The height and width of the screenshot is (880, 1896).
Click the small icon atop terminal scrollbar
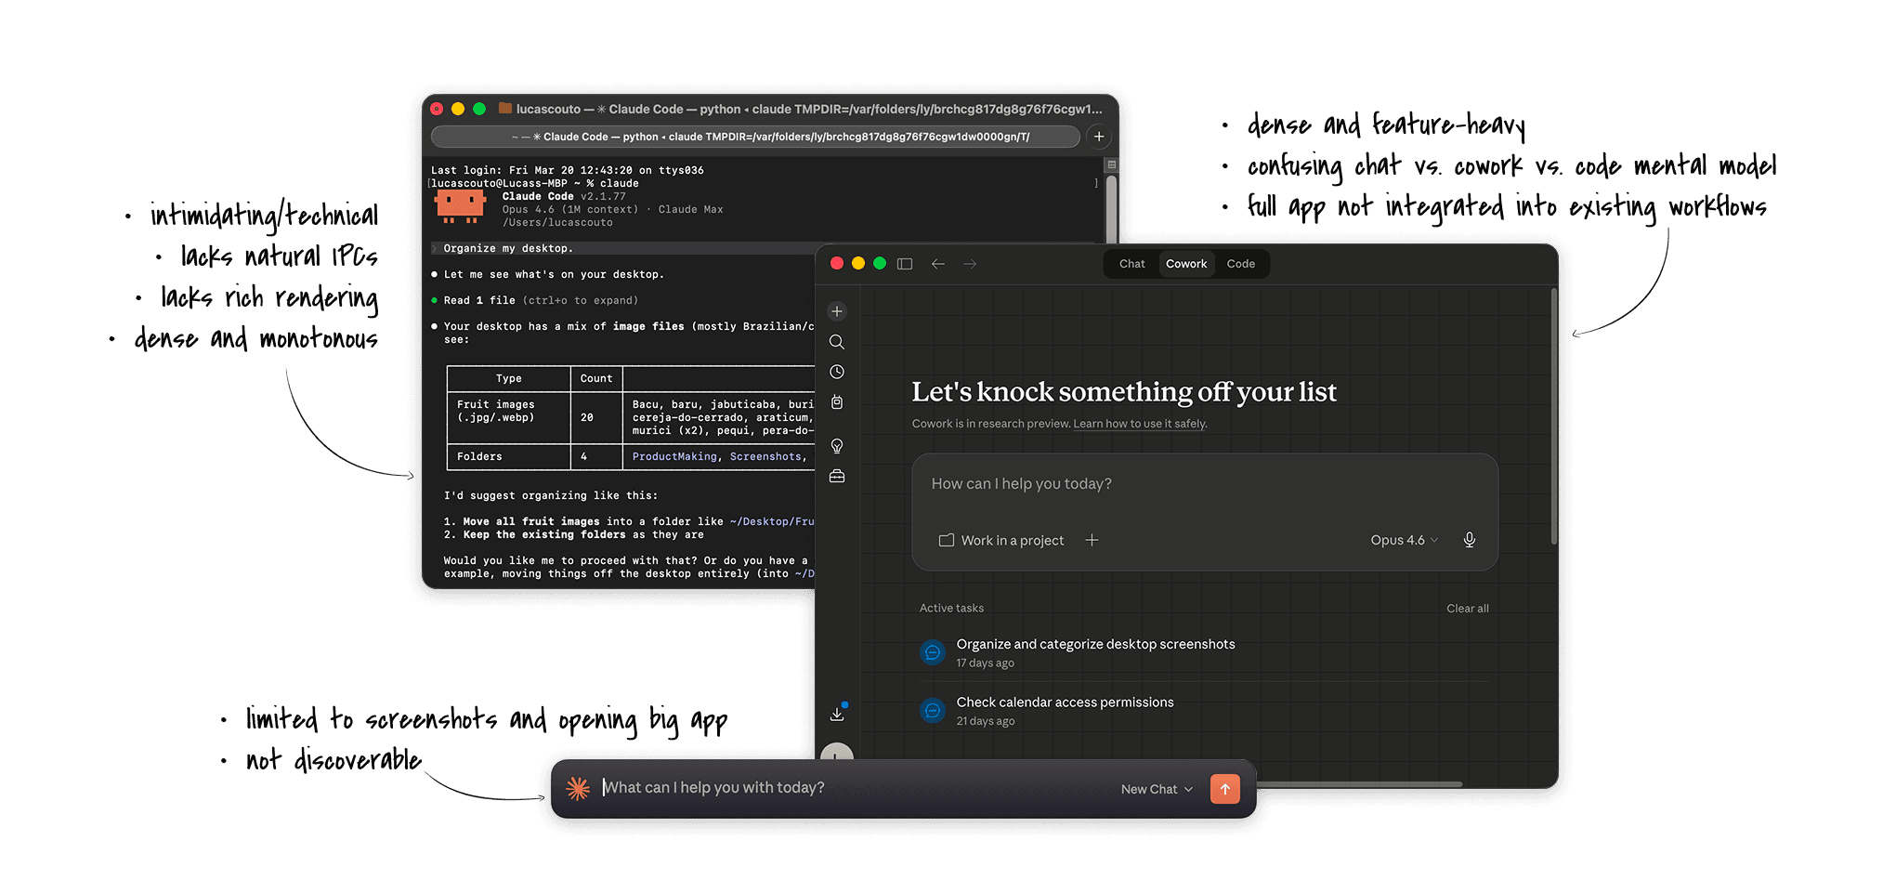tap(1111, 164)
